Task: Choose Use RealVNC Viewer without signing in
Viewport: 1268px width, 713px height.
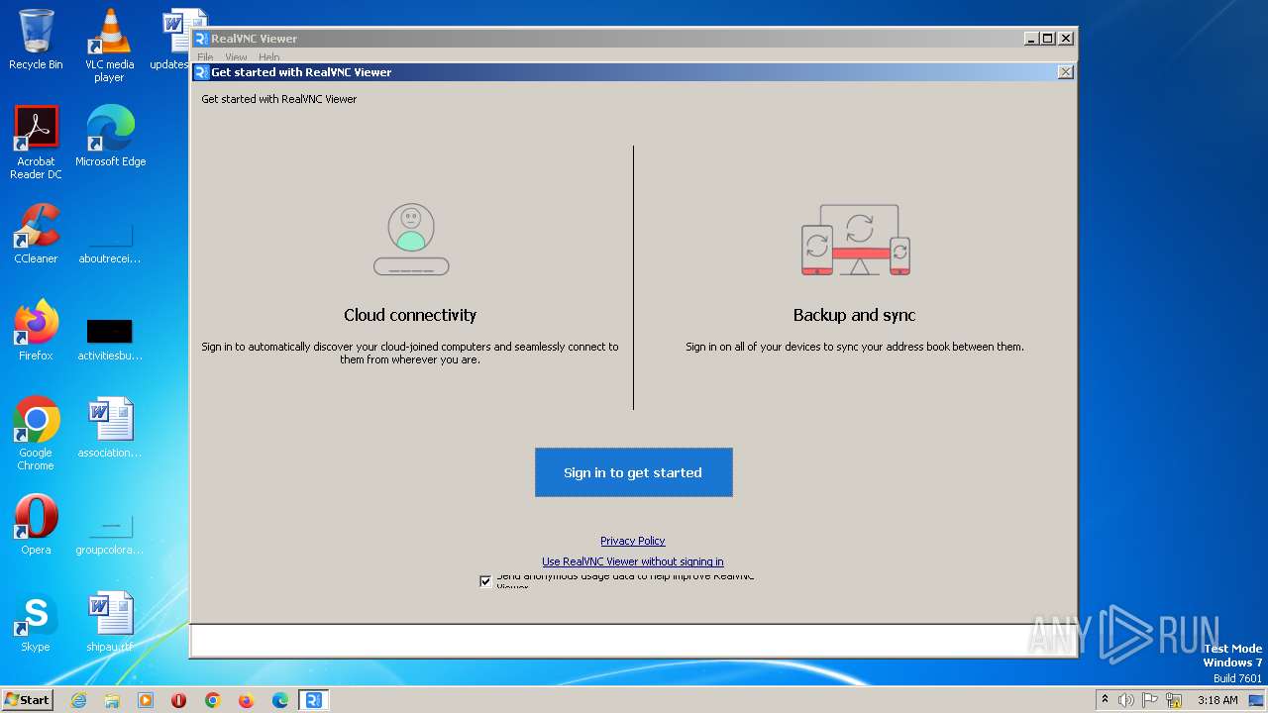Action: pyautogui.click(x=632, y=561)
